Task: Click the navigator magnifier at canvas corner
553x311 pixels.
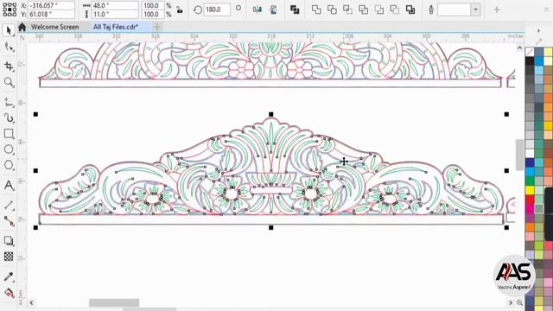Action: (519, 302)
